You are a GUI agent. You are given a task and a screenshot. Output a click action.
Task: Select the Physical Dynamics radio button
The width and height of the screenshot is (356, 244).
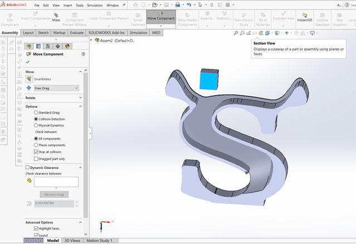(36, 125)
